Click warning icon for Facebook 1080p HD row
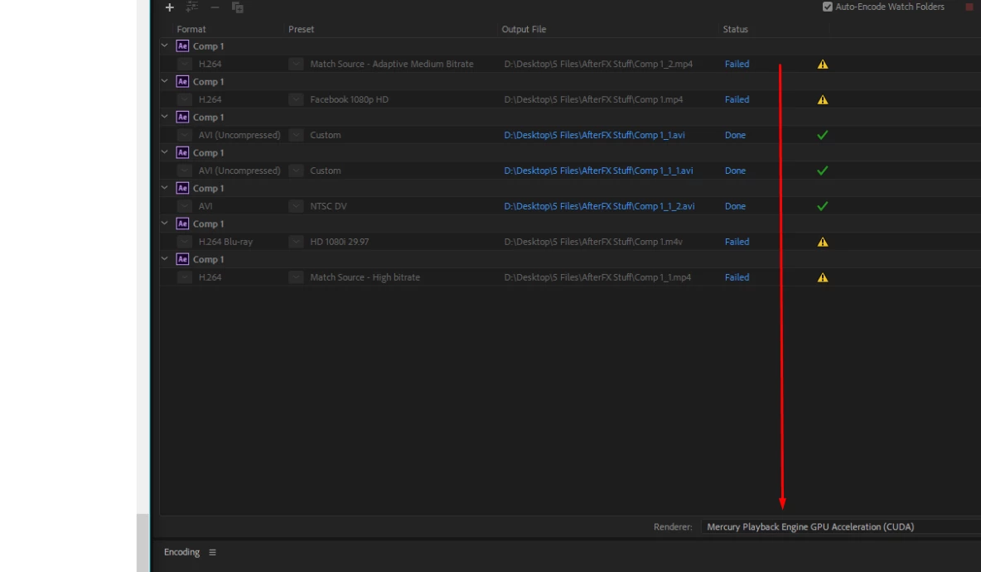The width and height of the screenshot is (981, 572). click(x=823, y=99)
